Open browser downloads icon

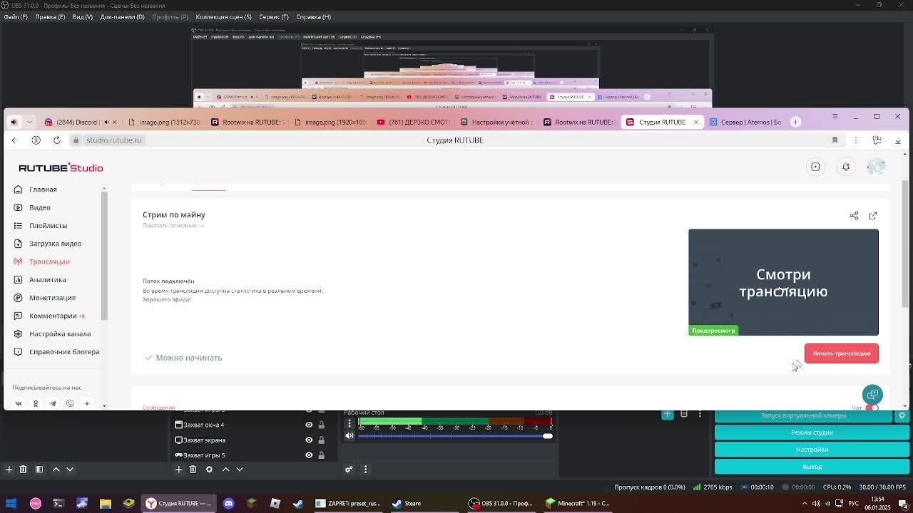pyautogui.click(x=898, y=140)
